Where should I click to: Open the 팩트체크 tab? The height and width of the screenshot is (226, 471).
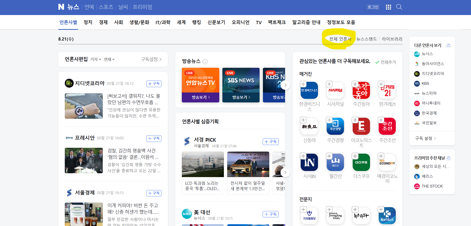[277, 22]
